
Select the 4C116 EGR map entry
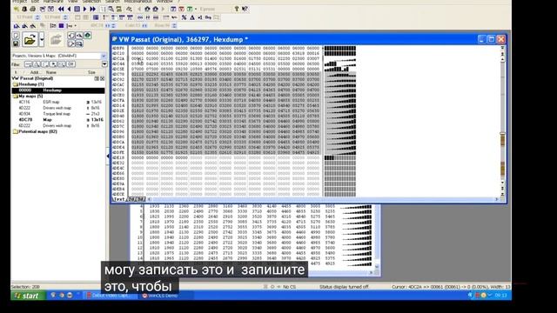click(58, 103)
